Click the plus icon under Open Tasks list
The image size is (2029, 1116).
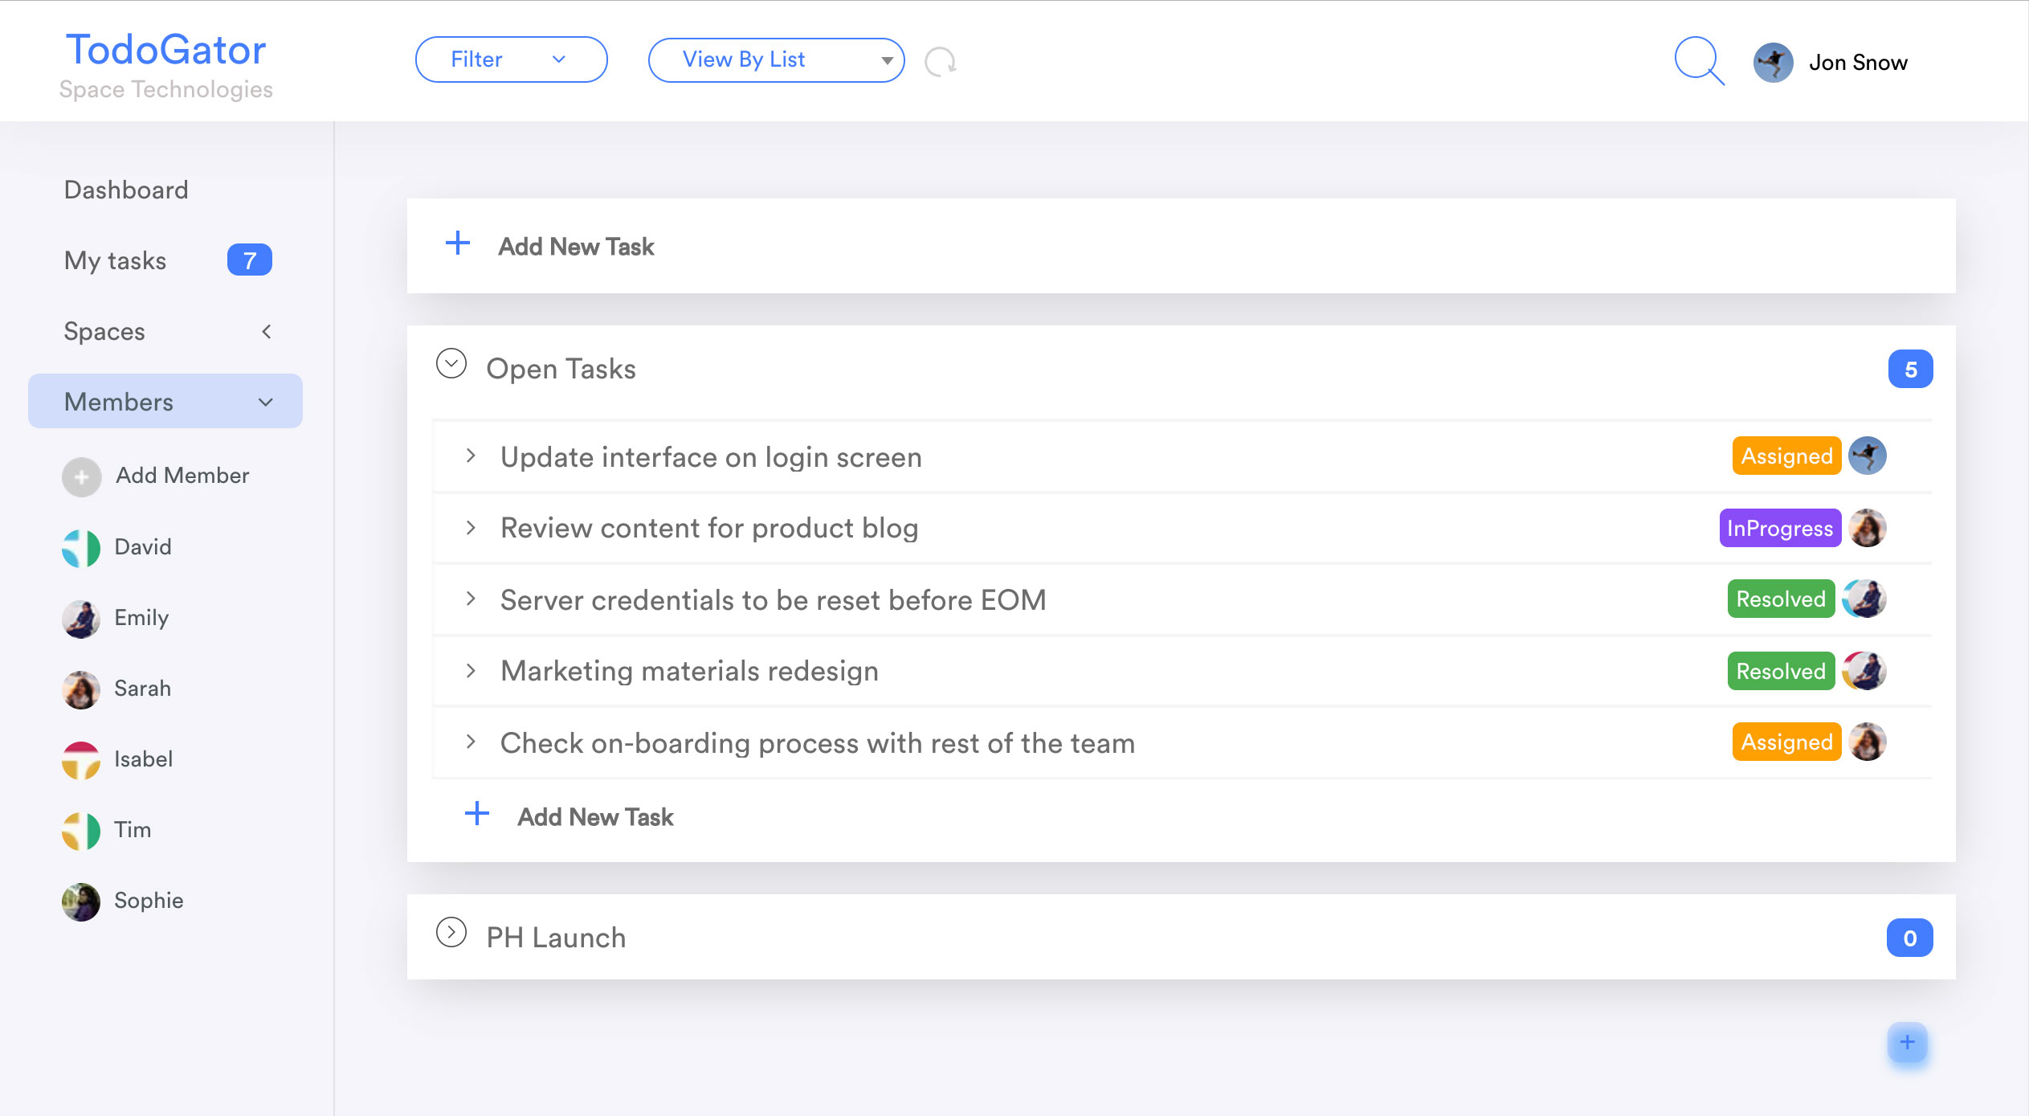pyautogui.click(x=477, y=813)
